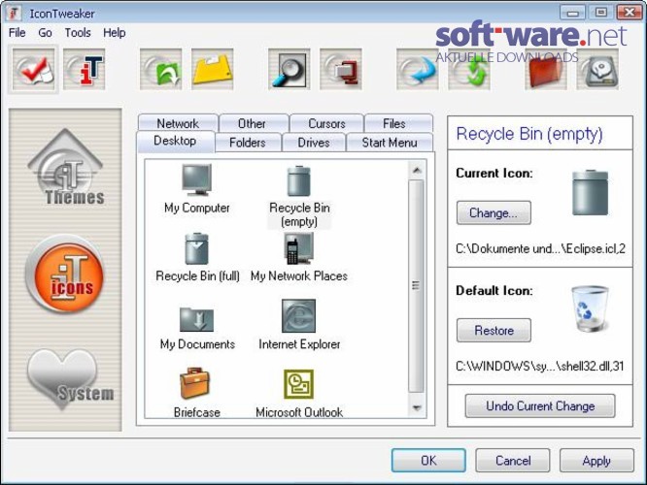Open the Go menu
647x485 pixels.
point(45,33)
